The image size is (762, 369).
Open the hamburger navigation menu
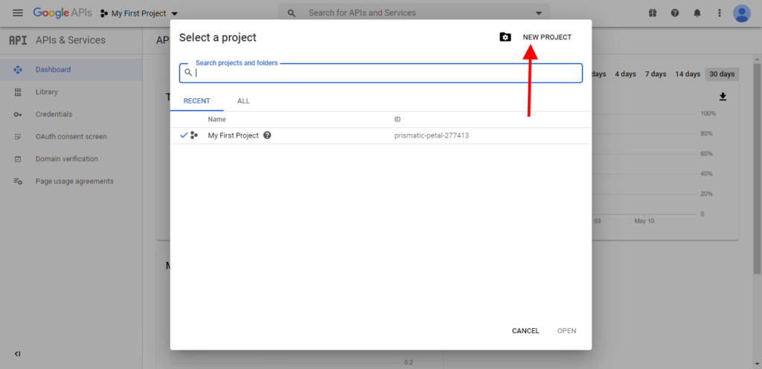coord(18,13)
